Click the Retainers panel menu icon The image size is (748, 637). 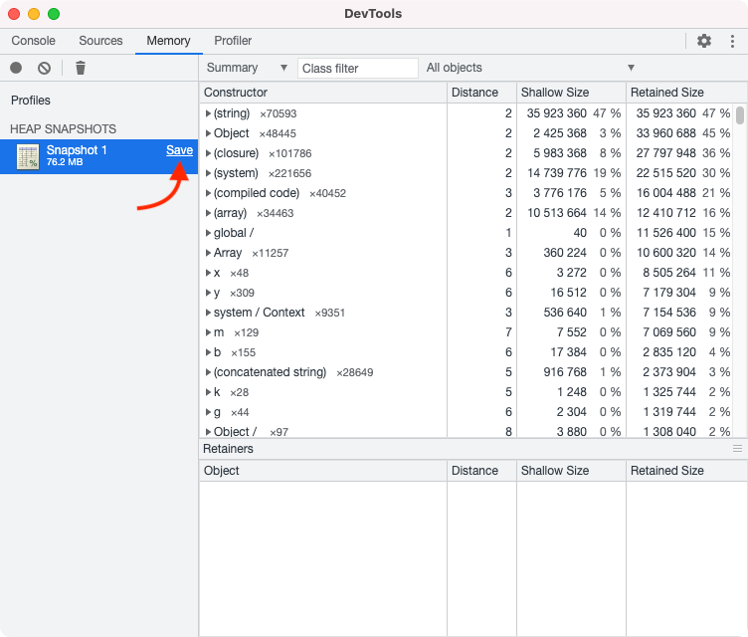[x=737, y=449]
